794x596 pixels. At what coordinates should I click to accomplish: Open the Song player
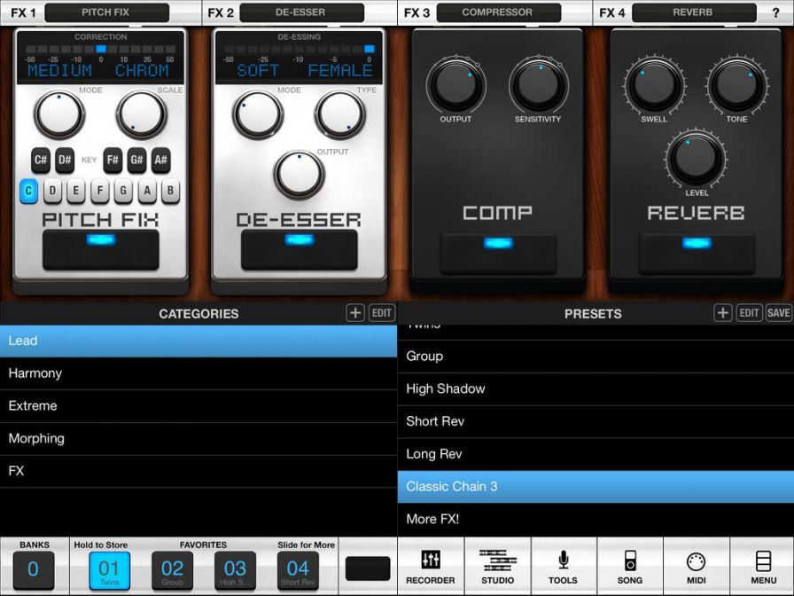coord(629,565)
